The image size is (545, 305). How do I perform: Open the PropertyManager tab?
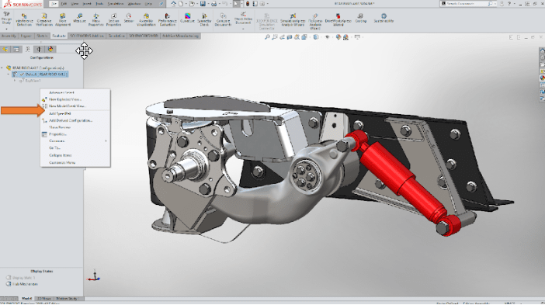click(x=16, y=50)
